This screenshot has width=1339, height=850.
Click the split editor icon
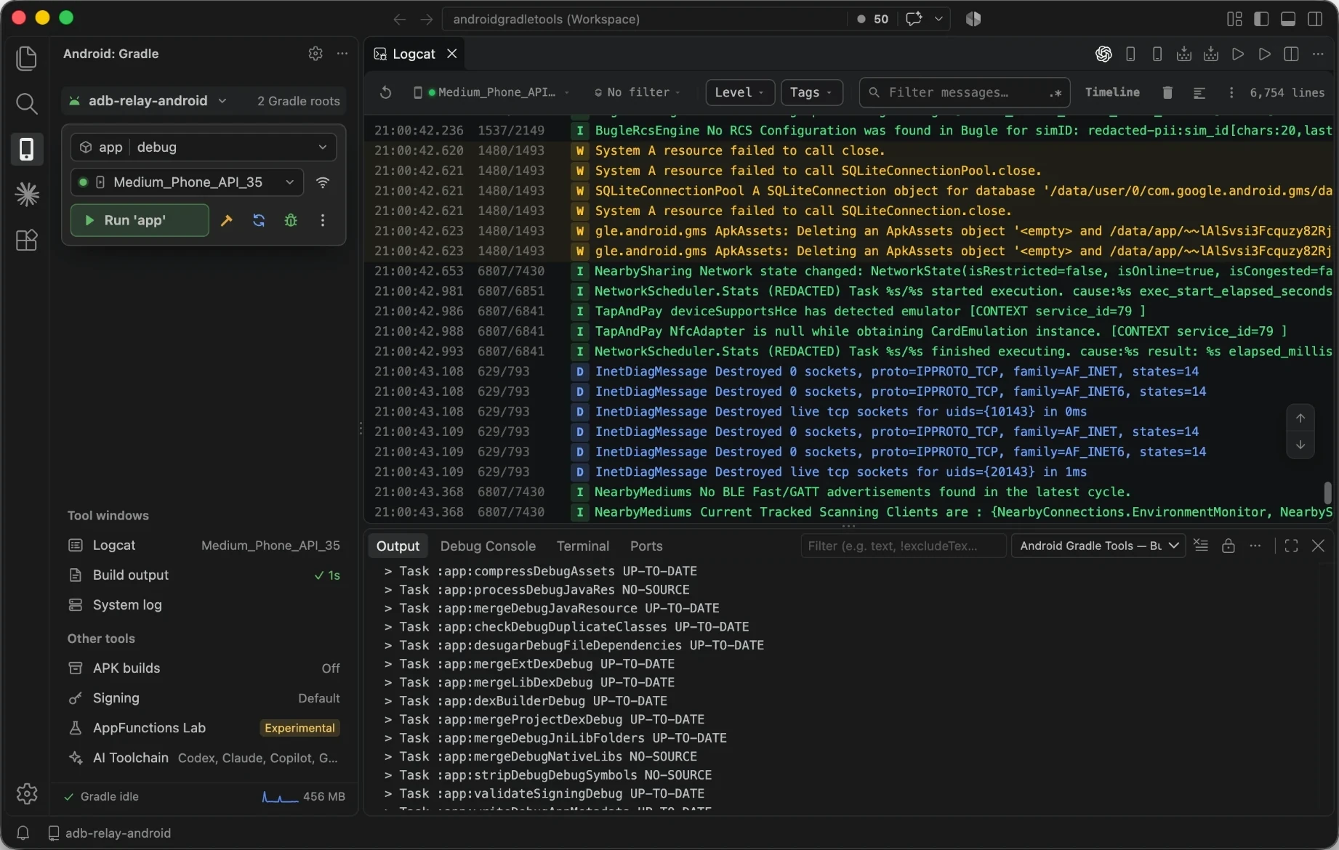[1292, 54]
